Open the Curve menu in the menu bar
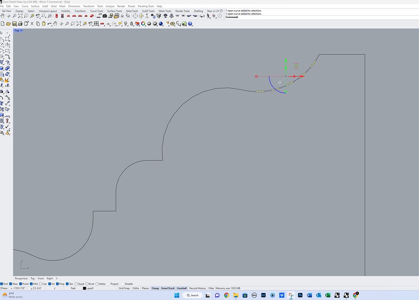Viewport: 419px width, 300px height. 25,6
